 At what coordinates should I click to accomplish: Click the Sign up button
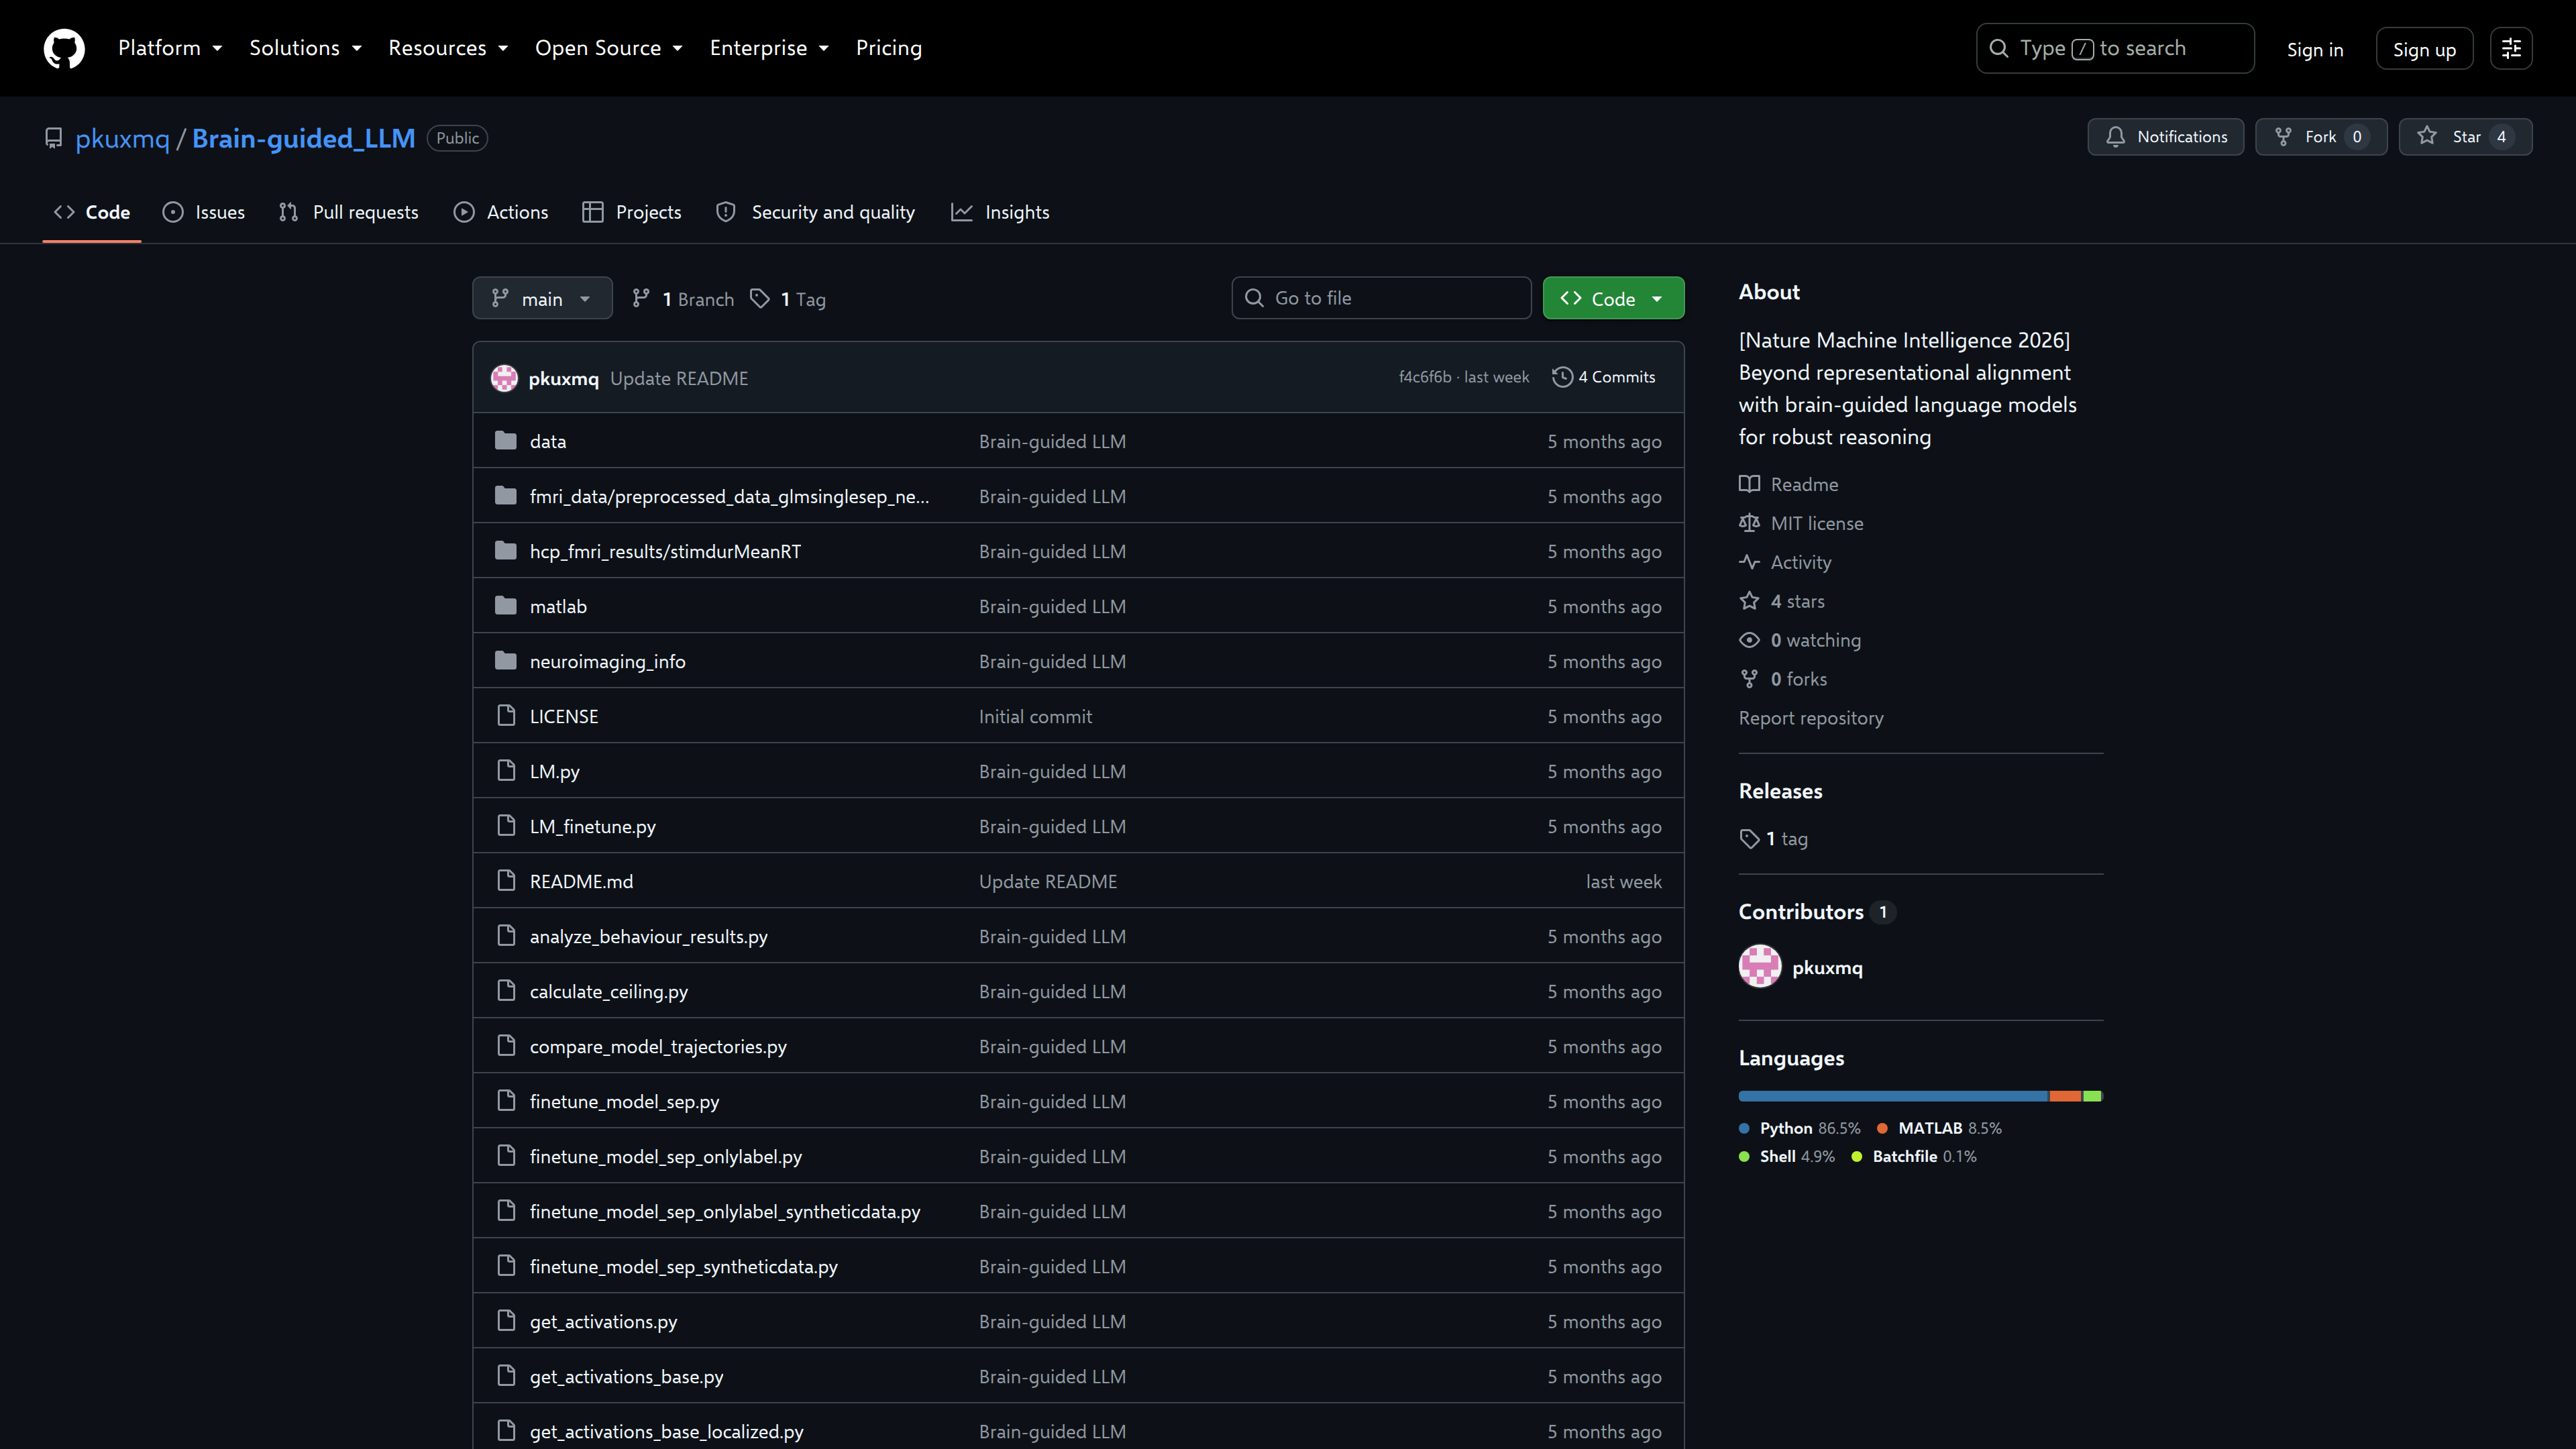[x=2424, y=49]
